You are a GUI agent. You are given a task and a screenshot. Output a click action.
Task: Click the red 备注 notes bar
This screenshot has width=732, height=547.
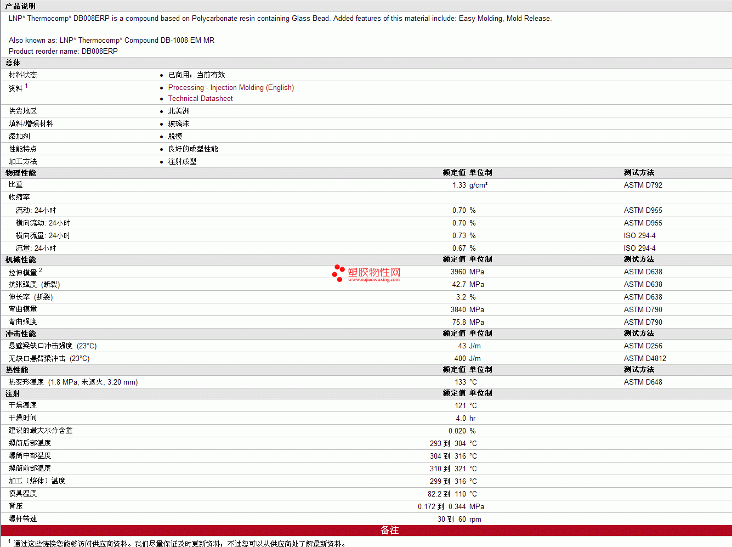coord(366,531)
